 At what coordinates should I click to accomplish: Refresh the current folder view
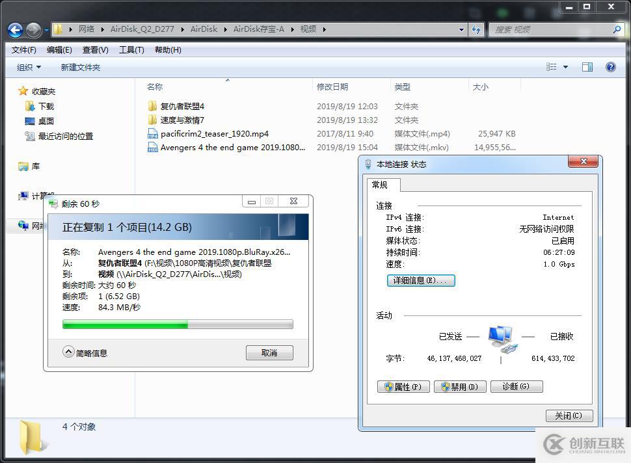[x=476, y=29]
